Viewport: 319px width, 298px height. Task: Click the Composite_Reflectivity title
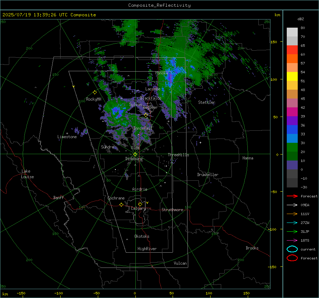click(159, 5)
